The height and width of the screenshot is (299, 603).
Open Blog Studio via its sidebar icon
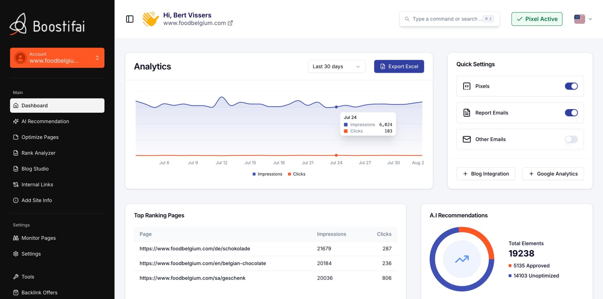click(x=16, y=168)
